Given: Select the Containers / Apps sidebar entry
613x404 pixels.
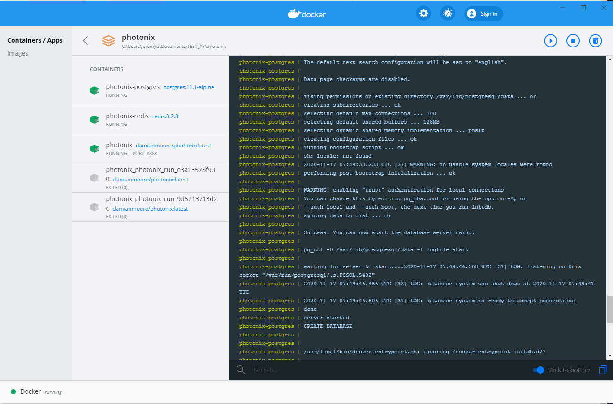Looking at the screenshot, I should 35,40.
